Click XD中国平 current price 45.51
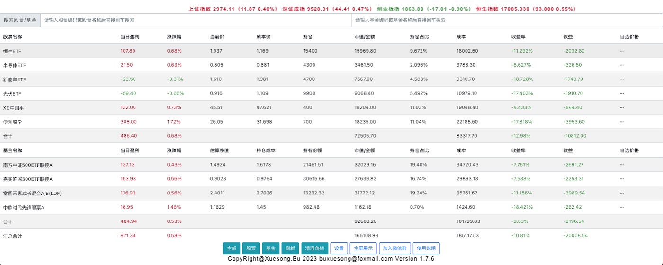The width and height of the screenshot is (663, 265). click(217, 107)
